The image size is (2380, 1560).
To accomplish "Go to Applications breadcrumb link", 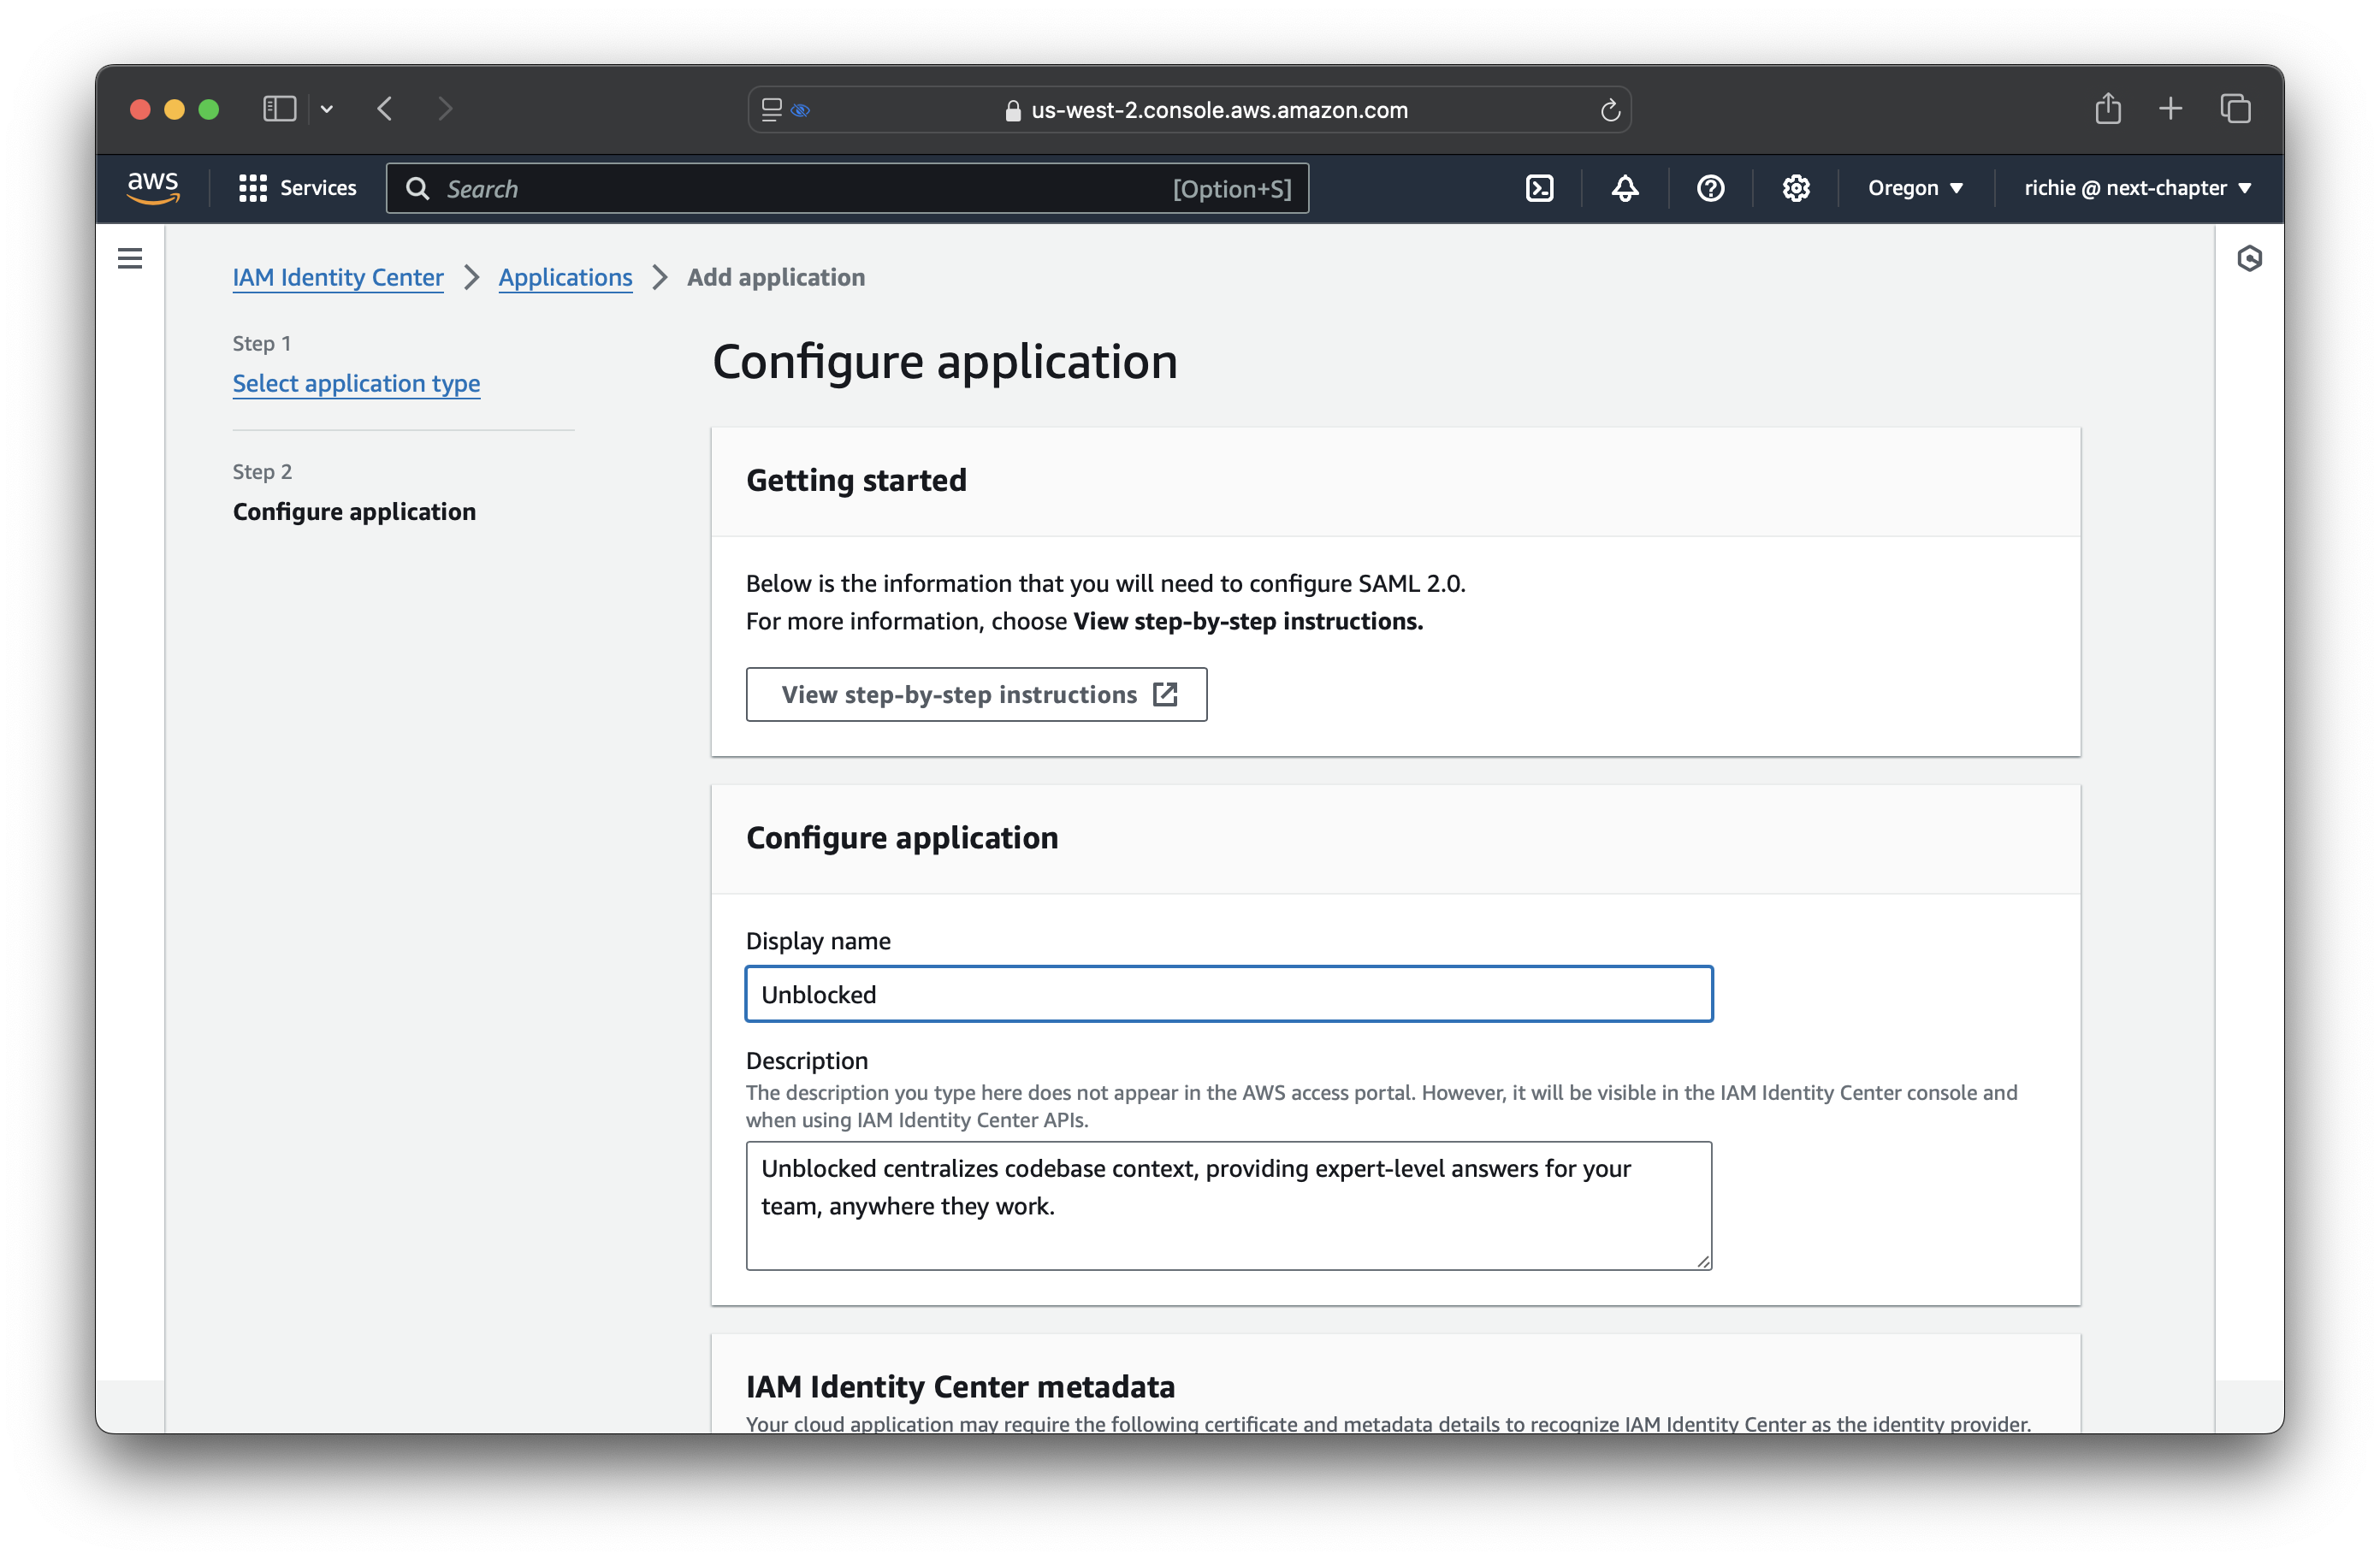I will [x=565, y=277].
